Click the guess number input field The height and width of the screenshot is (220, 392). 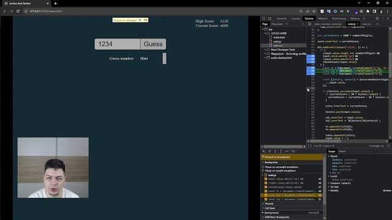[117, 44]
